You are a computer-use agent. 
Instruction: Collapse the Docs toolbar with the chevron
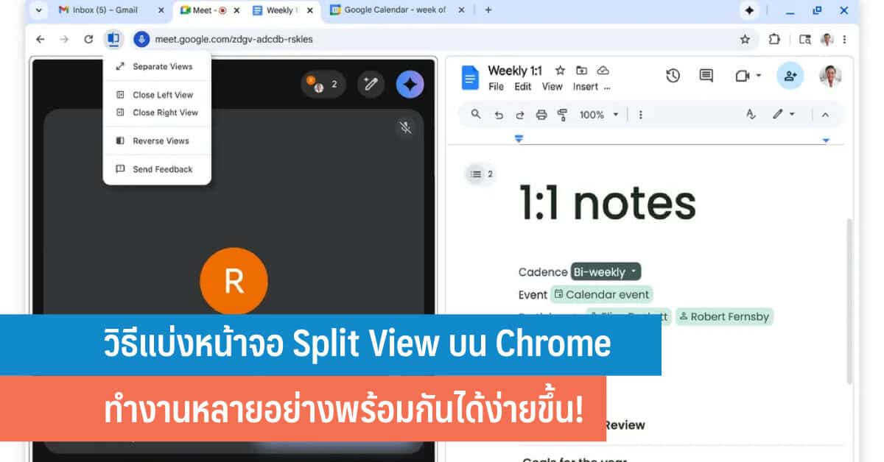tap(825, 115)
